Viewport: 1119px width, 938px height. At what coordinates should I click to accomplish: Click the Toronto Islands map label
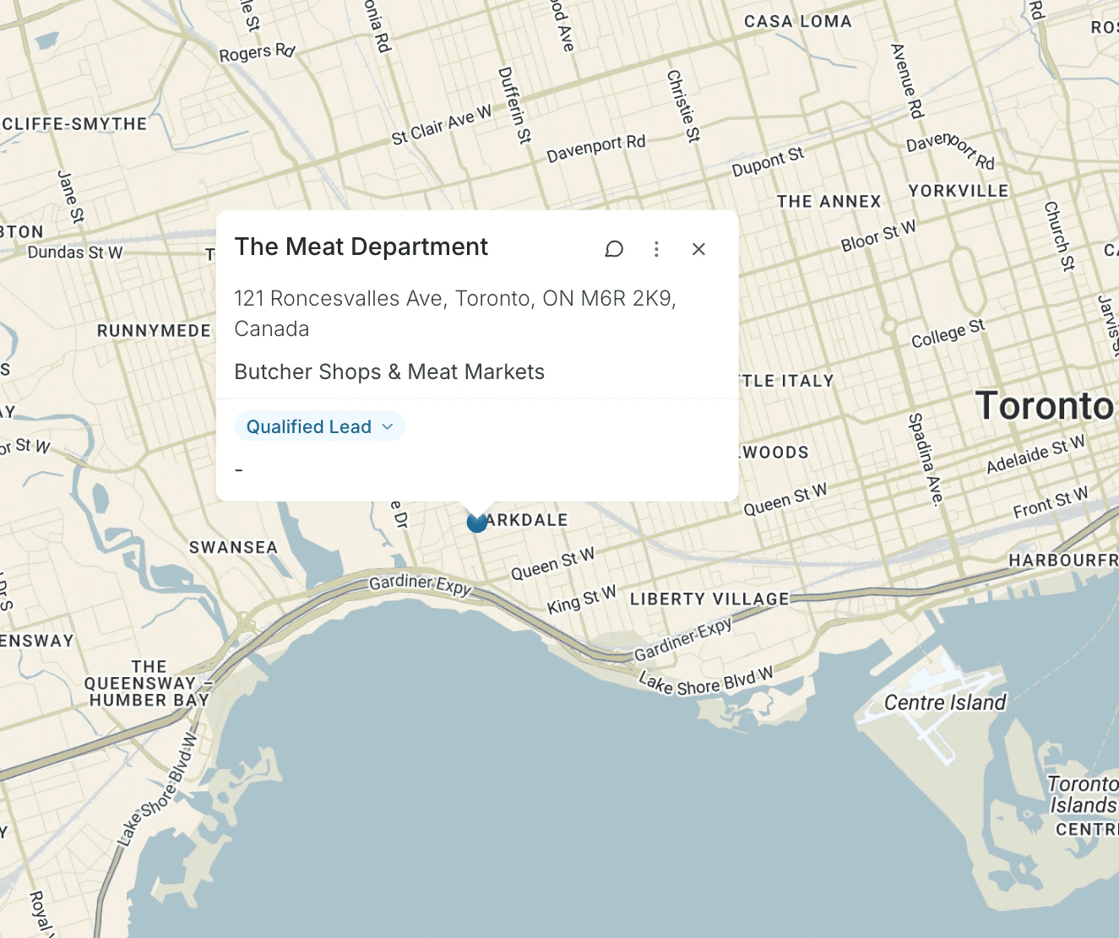1083,794
